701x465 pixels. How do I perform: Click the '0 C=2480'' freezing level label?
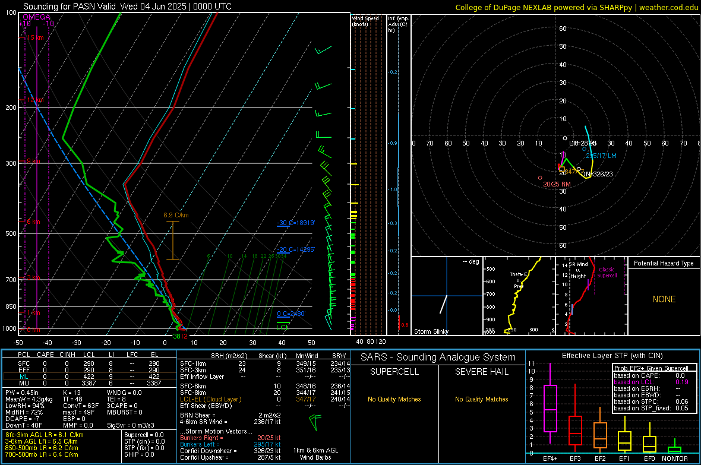[x=291, y=314]
